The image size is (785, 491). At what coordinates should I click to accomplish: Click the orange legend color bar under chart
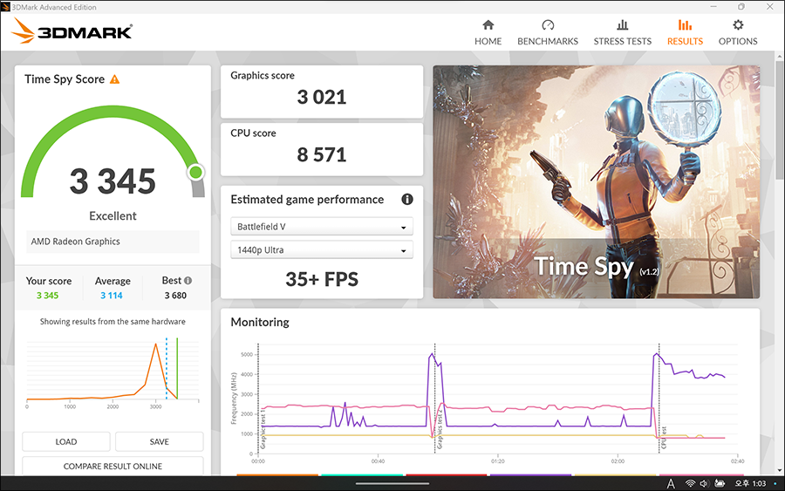pos(277,474)
